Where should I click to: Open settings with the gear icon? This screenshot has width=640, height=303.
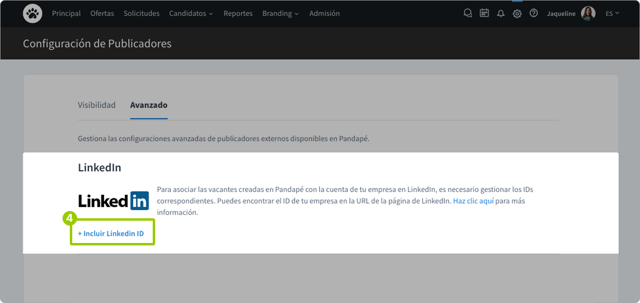(x=517, y=13)
